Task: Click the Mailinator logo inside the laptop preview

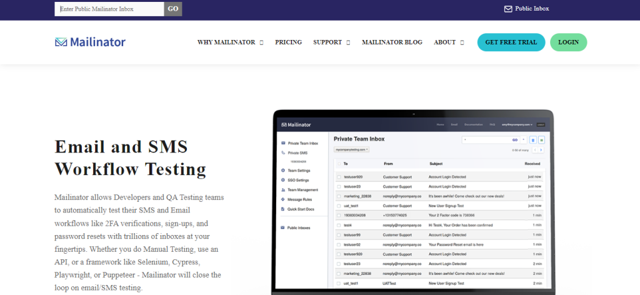Action: click(296, 124)
